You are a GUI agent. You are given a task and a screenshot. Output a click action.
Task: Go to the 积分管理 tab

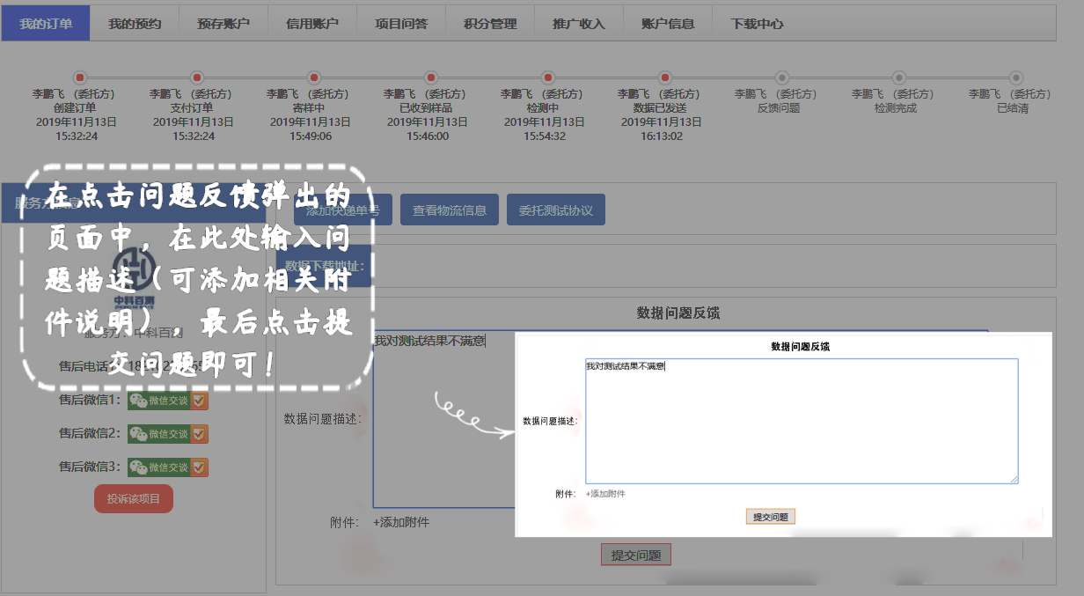pyautogui.click(x=490, y=24)
